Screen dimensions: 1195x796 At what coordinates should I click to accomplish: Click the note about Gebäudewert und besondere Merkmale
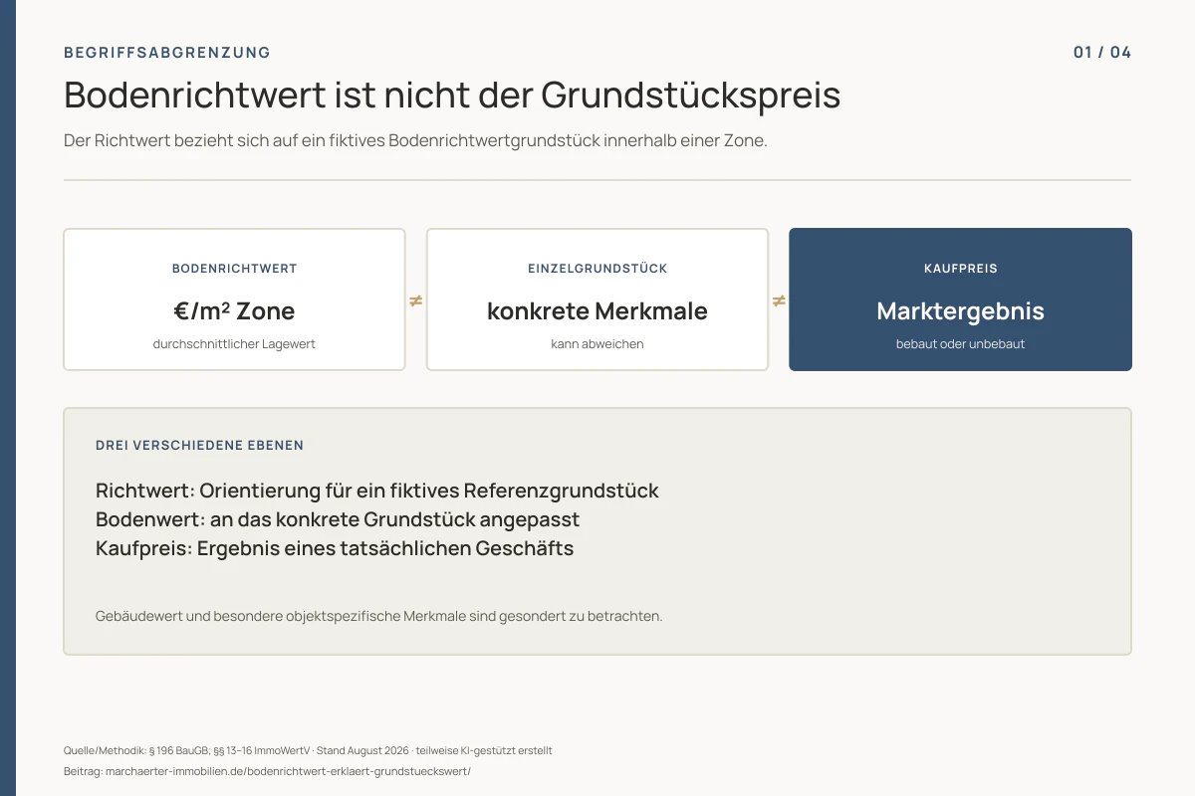click(x=379, y=616)
